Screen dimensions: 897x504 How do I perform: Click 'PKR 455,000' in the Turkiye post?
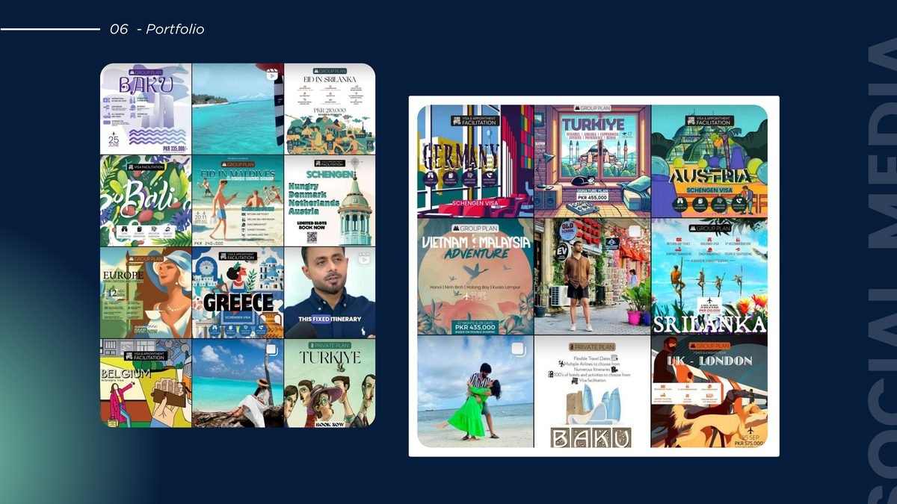tap(592, 198)
